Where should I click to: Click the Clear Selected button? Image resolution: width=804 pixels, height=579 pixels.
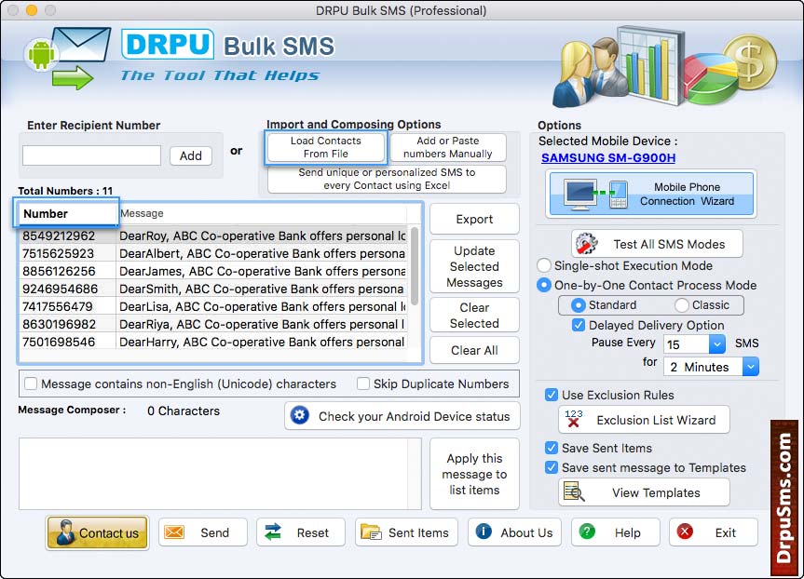click(474, 316)
